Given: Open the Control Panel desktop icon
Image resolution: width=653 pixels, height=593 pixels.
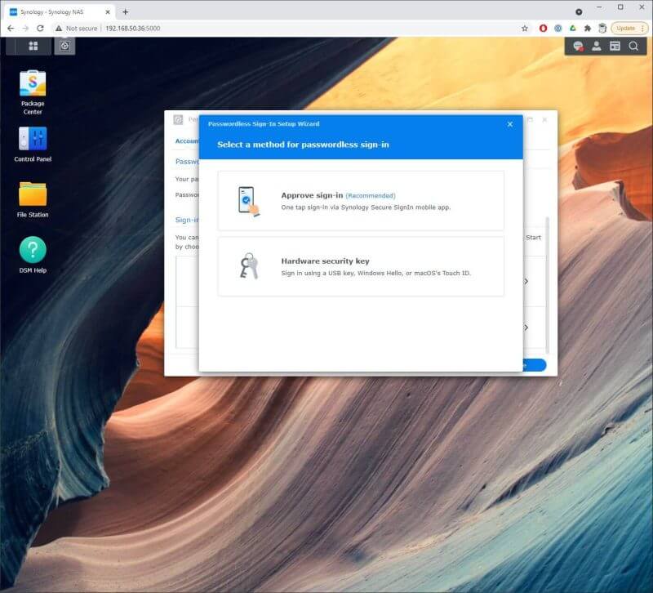Looking at the screenshot, I should [x=31, y=140].
